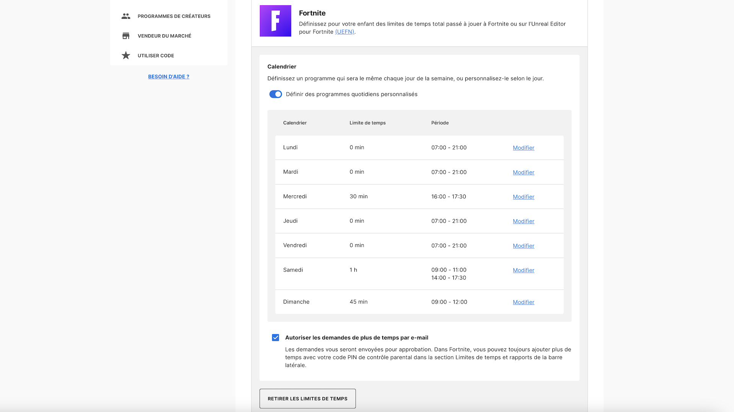Click Modifier for Vendredi

coord(523,246)
